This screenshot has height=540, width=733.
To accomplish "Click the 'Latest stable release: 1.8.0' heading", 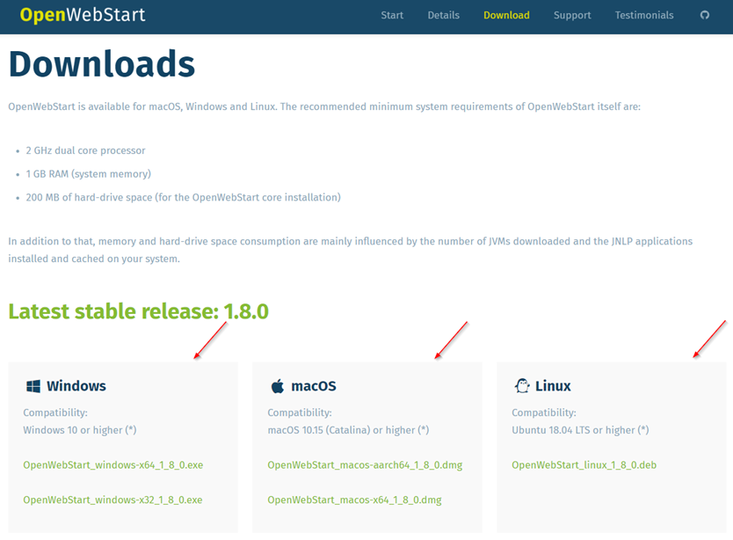I will pyautogui.click(x=138, y=311).
